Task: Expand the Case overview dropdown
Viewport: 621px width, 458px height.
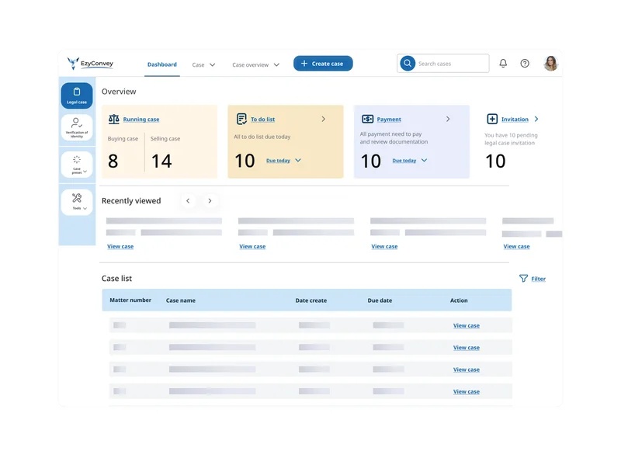Action: pyautogui.click(x=255, y=65)
